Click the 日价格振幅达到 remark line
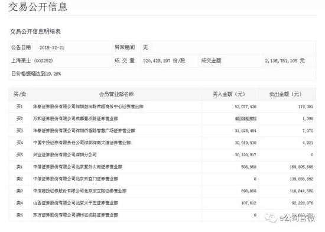 point(36,73)
